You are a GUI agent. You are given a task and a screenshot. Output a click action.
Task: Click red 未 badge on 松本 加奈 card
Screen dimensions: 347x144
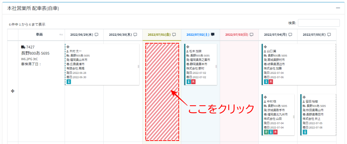point(193,82)
